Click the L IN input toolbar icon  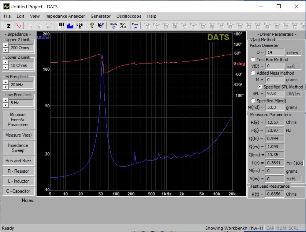coord(30,26)
